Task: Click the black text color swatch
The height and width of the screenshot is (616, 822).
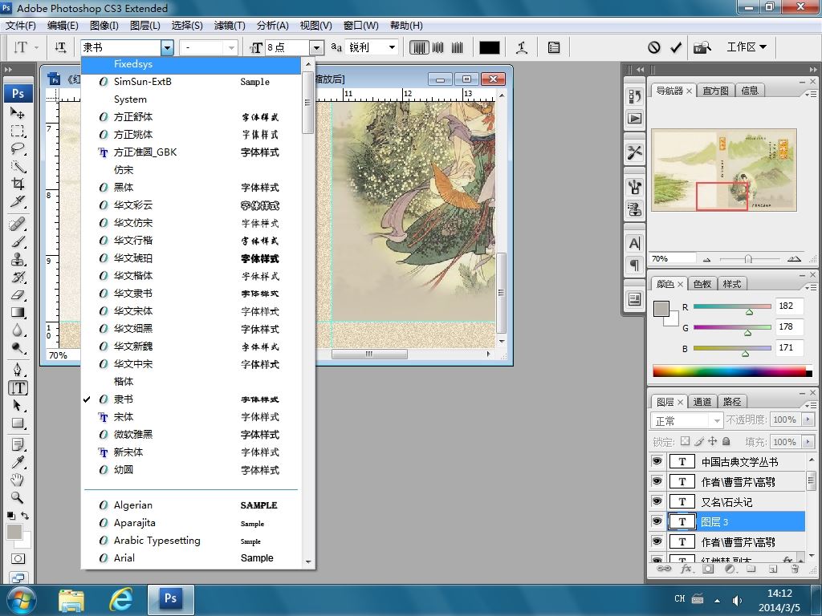Action: [x=489, y=47]
